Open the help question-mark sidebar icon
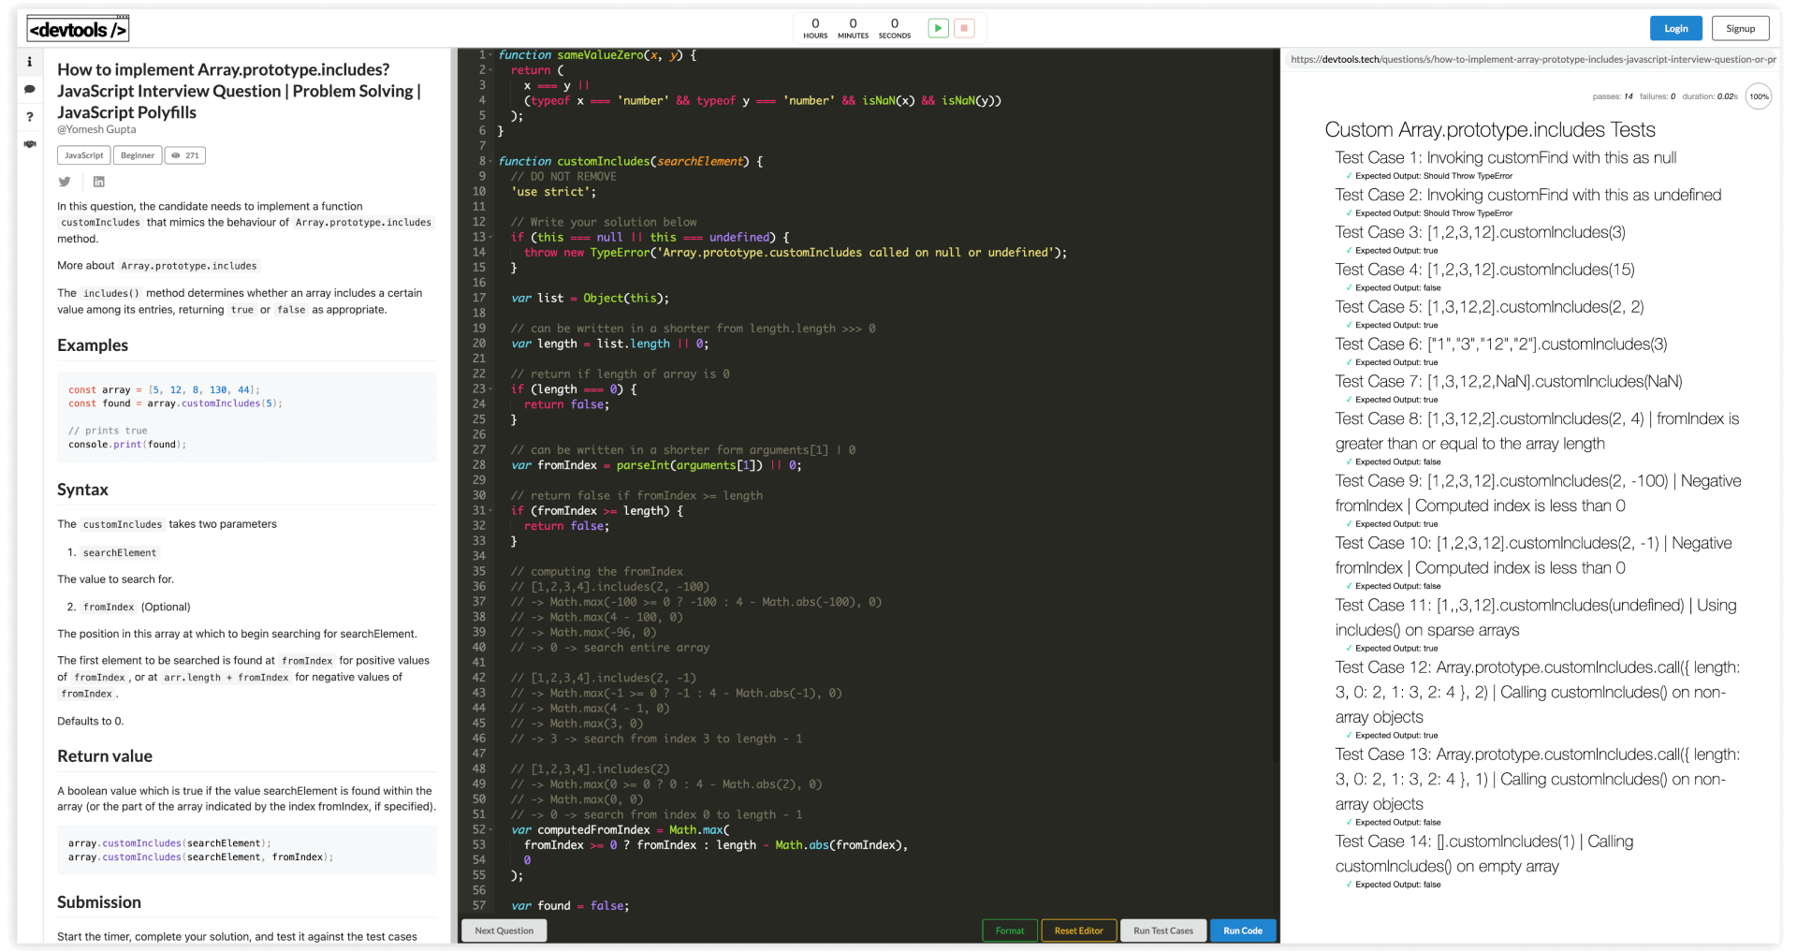 pos(30,117)
